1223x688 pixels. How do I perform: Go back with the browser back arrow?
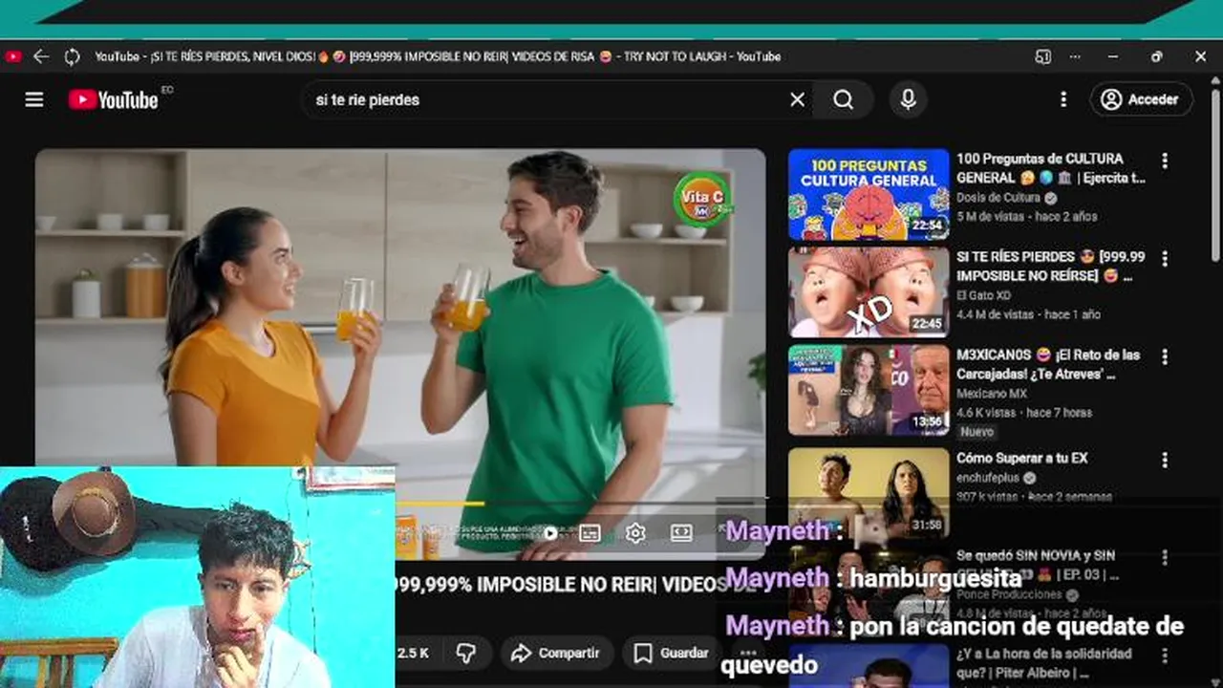tap(40, 56)
